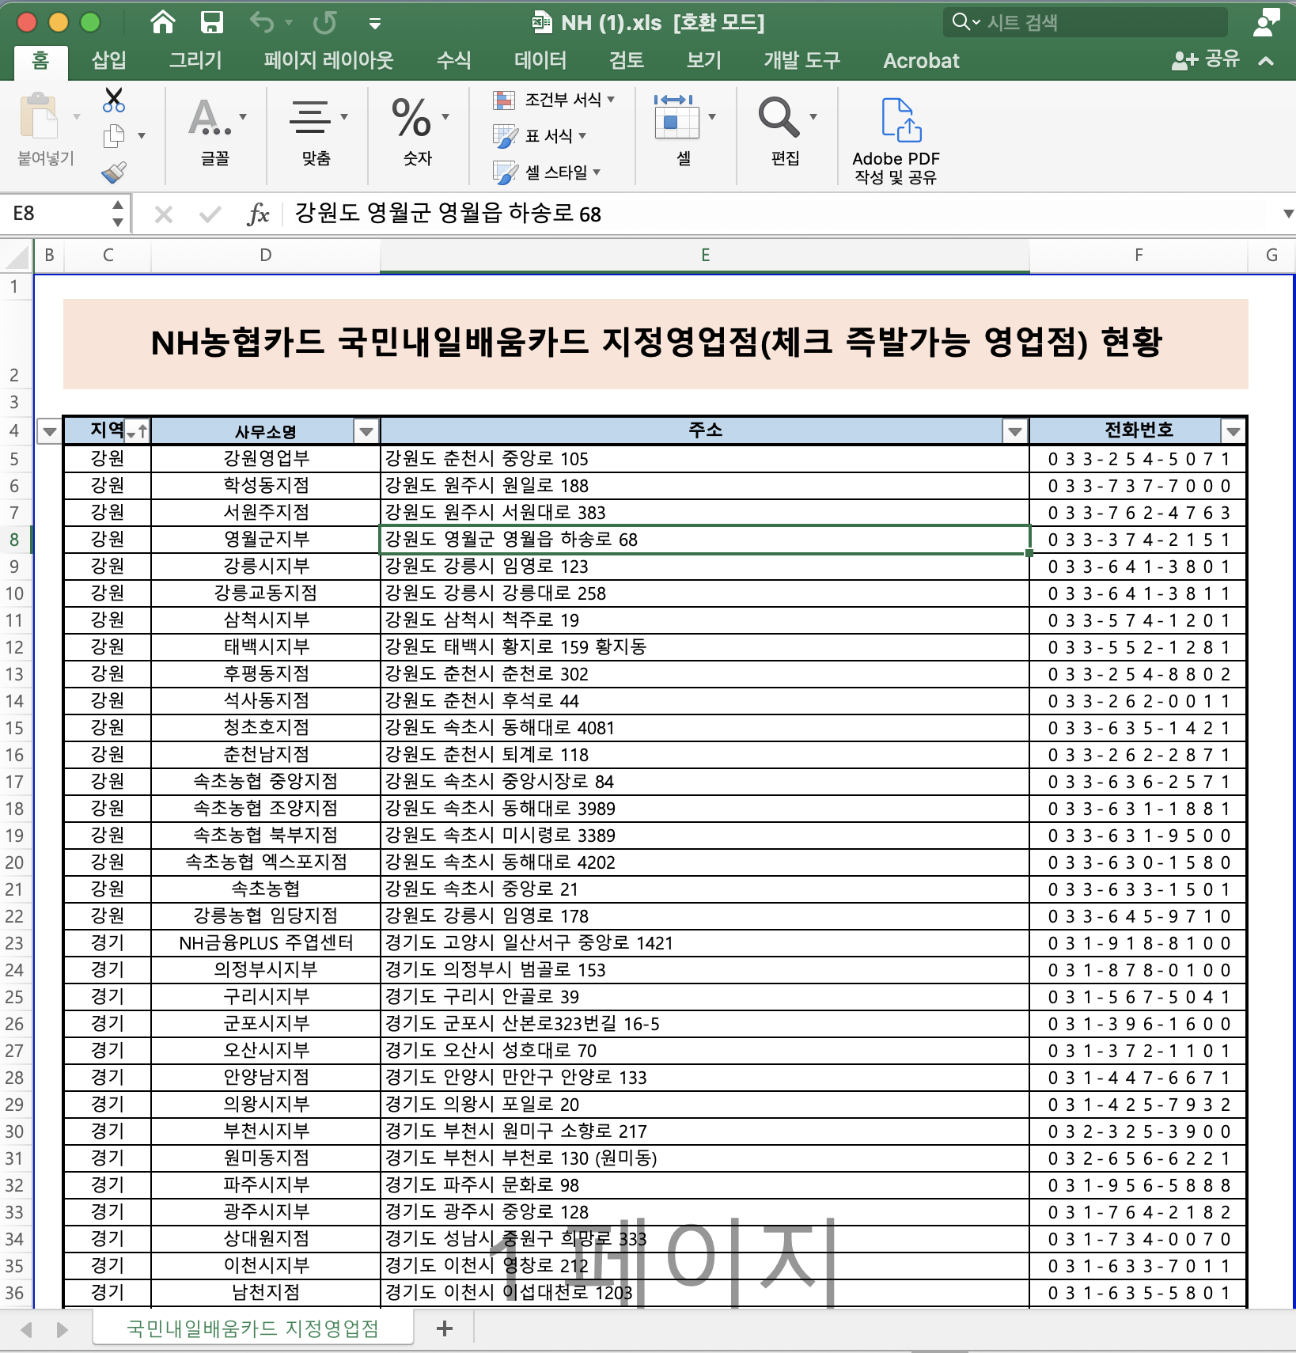Switch to sheet tab 국민내일배움카드 지정영업점

(x=253, y=1328)
